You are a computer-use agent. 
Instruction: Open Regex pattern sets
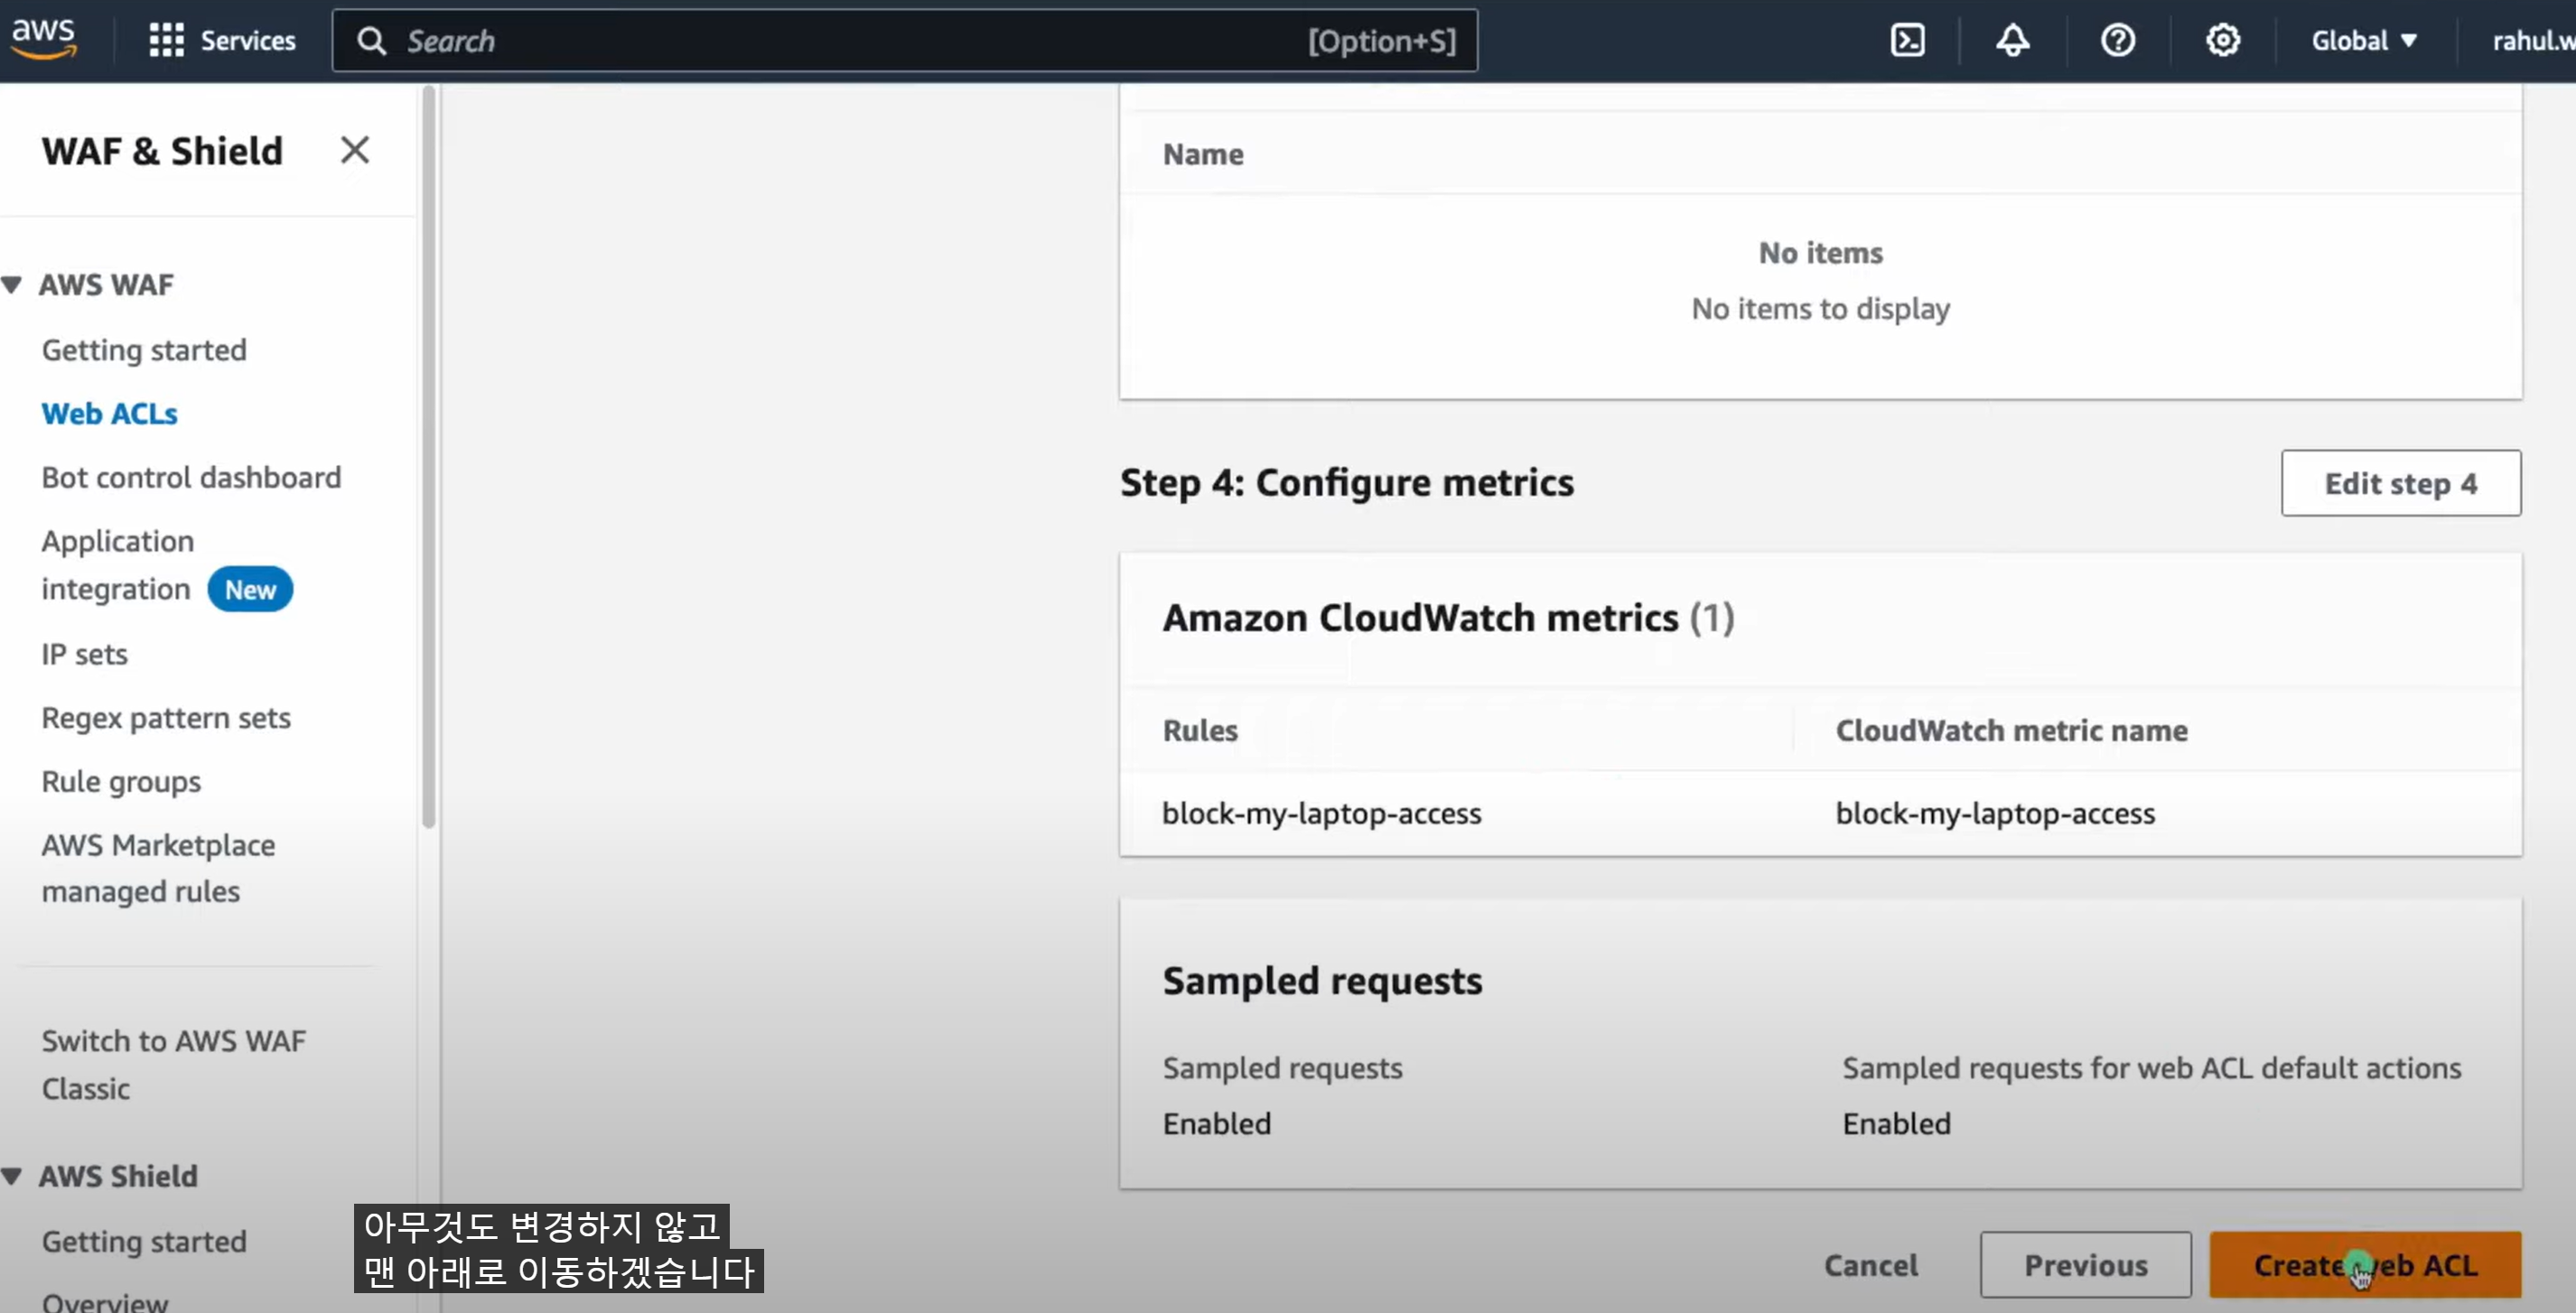[x=166, y=718]
